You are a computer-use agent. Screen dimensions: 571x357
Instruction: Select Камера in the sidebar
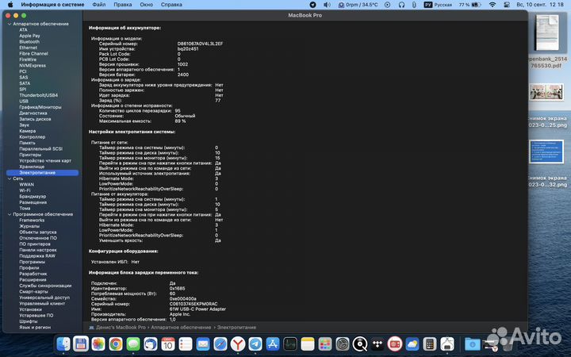pyautogui.click(x=28, y=131)
